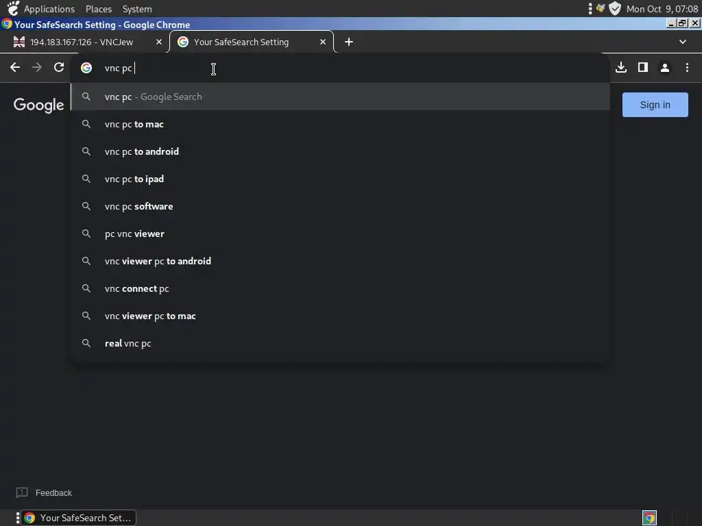Select the Your SafeSearch Setting tab

[251, 42]
